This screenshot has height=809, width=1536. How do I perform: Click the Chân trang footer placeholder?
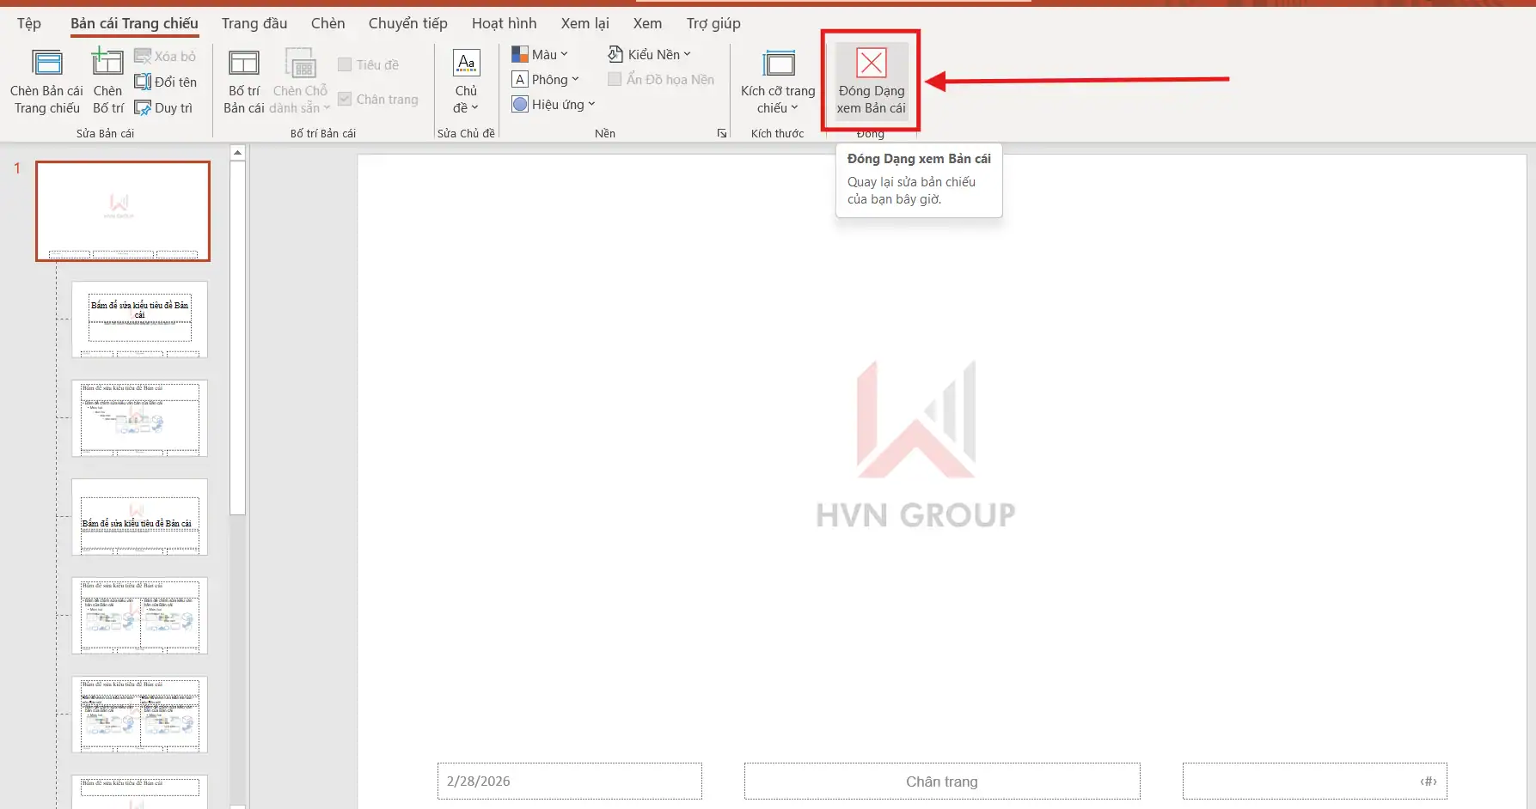coord(941,782)
